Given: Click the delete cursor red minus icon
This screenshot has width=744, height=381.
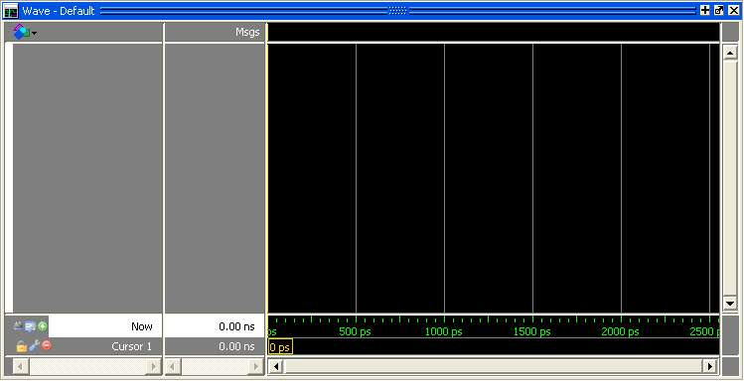Looking at the screenshot, I should 46,345.
